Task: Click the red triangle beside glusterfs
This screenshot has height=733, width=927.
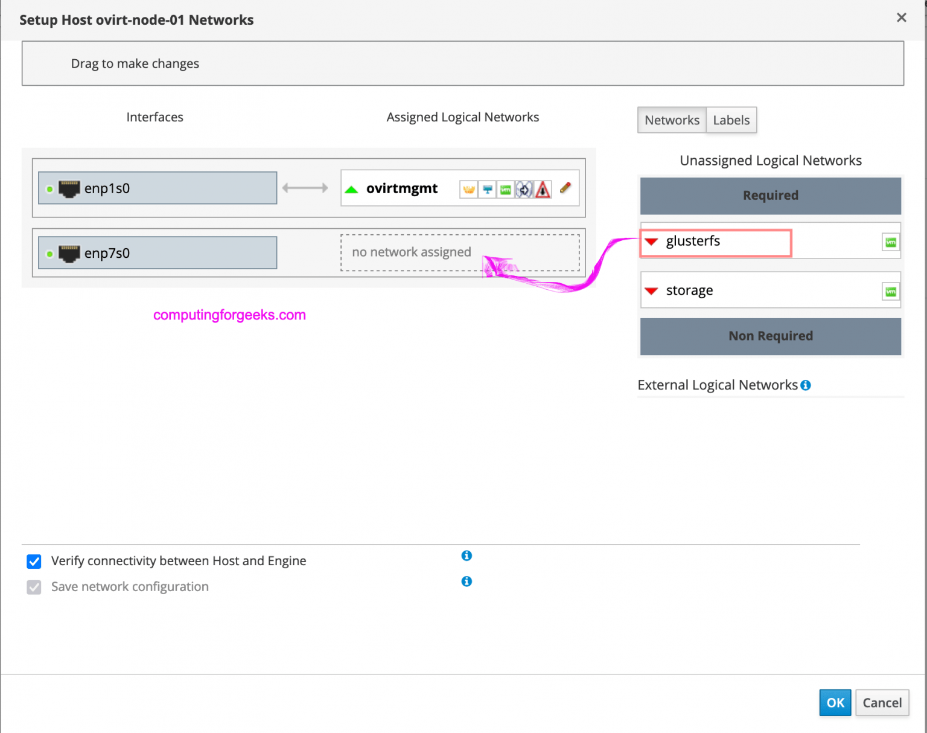Action: click(x=651, y=242)
